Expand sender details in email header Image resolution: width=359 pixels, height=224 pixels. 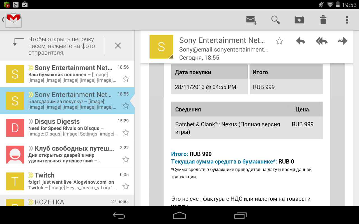point(223,49)
